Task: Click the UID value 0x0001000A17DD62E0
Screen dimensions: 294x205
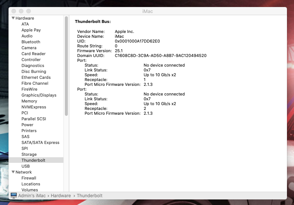Action: click(x=138, y=41)
